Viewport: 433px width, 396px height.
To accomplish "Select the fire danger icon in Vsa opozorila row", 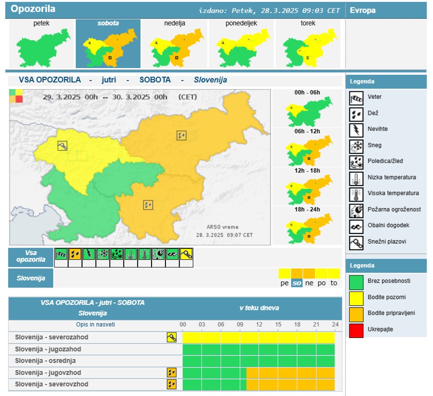I will coord(158,254).
